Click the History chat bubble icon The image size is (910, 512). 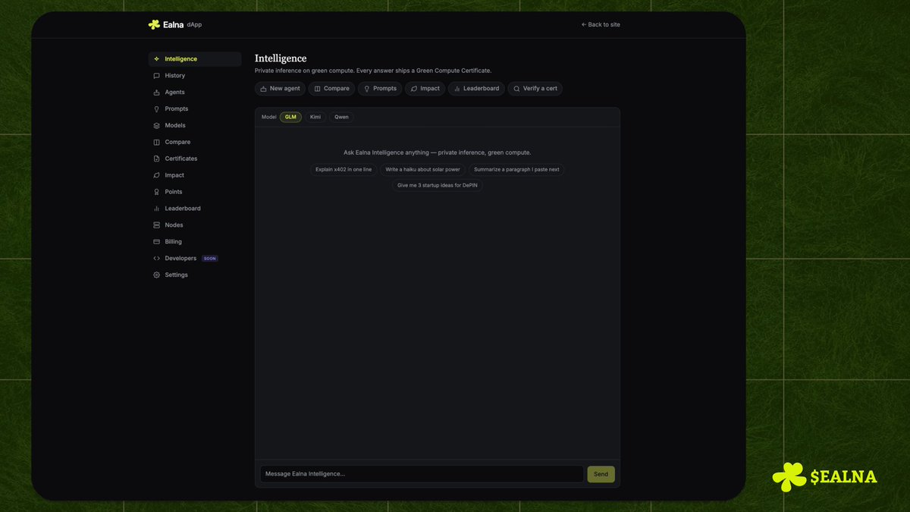click(x=156, y=76)
